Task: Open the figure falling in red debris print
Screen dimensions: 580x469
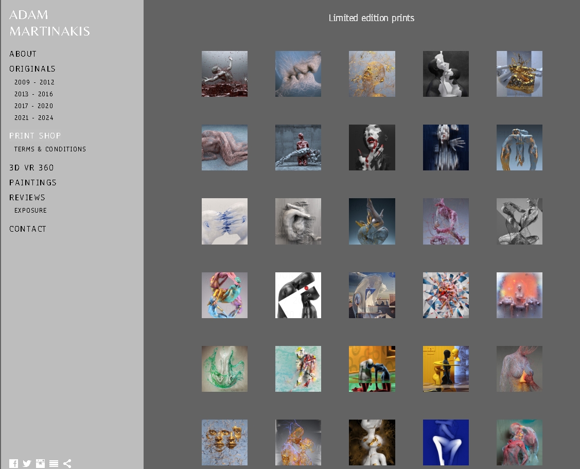Action: (x=224, y=74)
